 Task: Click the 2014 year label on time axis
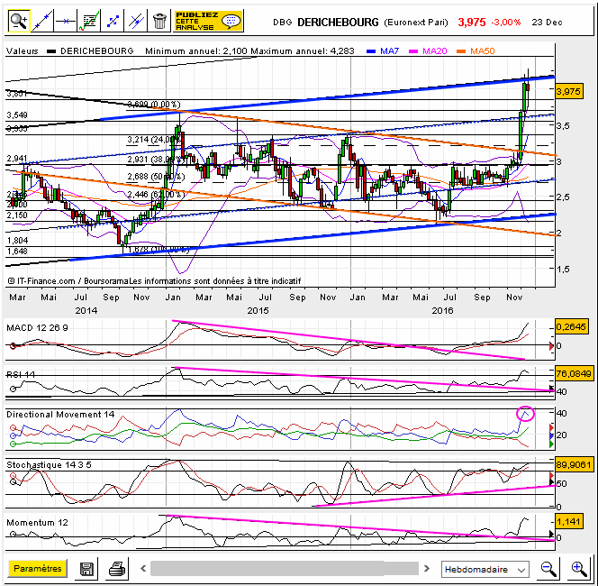[86, 311]
